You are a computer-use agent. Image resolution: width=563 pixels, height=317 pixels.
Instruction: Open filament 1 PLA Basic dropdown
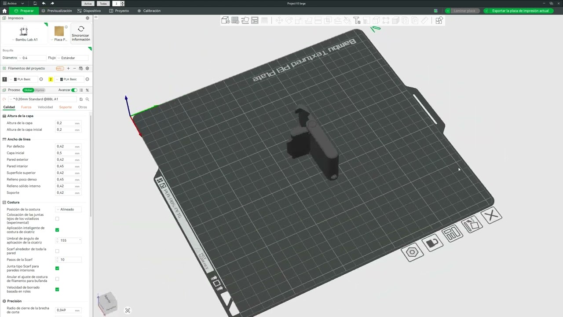pyautogui.click(x=23, y=79)
